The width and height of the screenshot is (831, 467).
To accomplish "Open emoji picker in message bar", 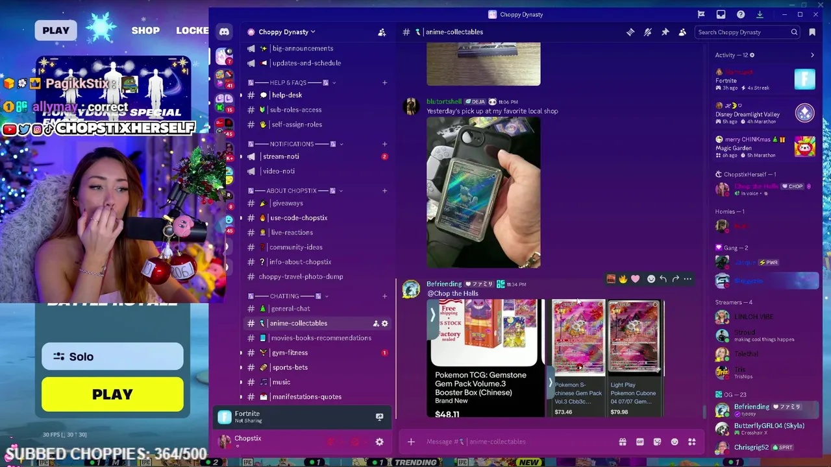I will 675,442.
